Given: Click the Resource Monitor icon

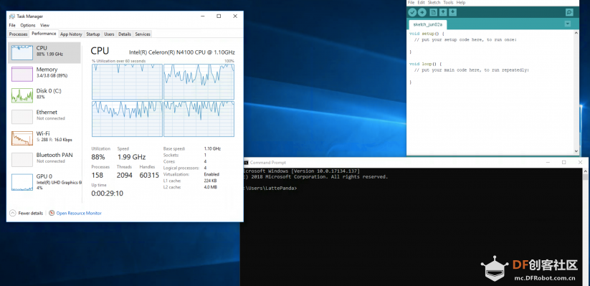Looking at the screenshot, I should click(x=52, y=213).
